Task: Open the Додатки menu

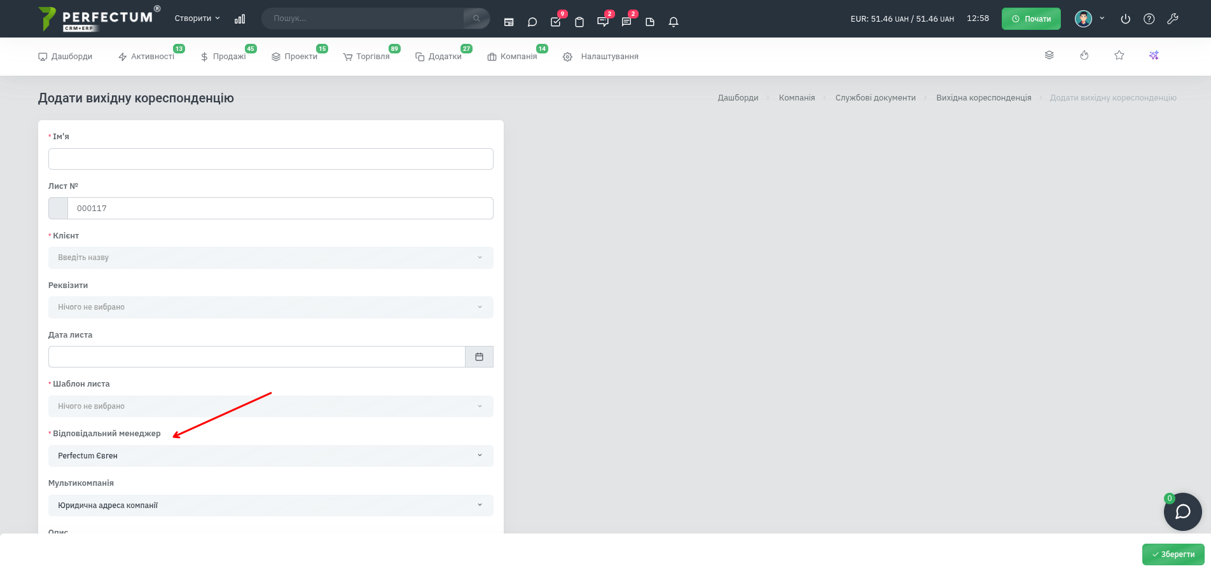Action: [x=439, y=57]
